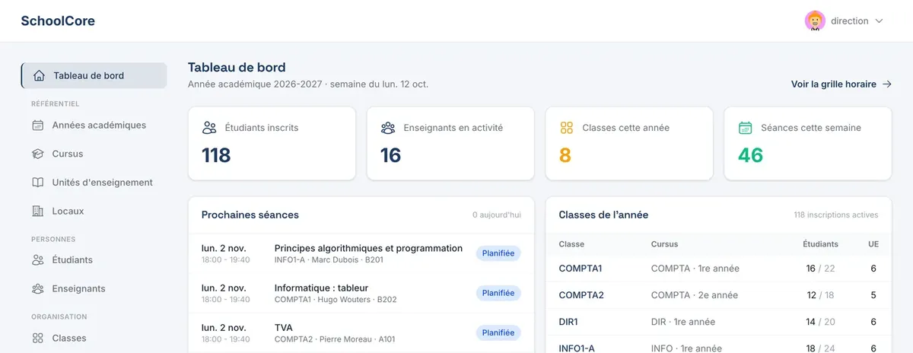The height and width of the screenshot is (353, 913).
Task: Click the DIR1 class row
Action: (x=718, y=322)
